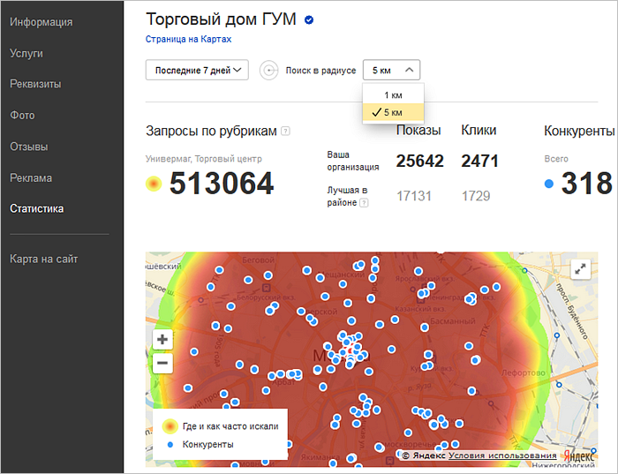Image resolution: width=618 pixels, height=474 pixels.
Task: Click the help icon beside Лучшая в районе
Action: (364, 203)
